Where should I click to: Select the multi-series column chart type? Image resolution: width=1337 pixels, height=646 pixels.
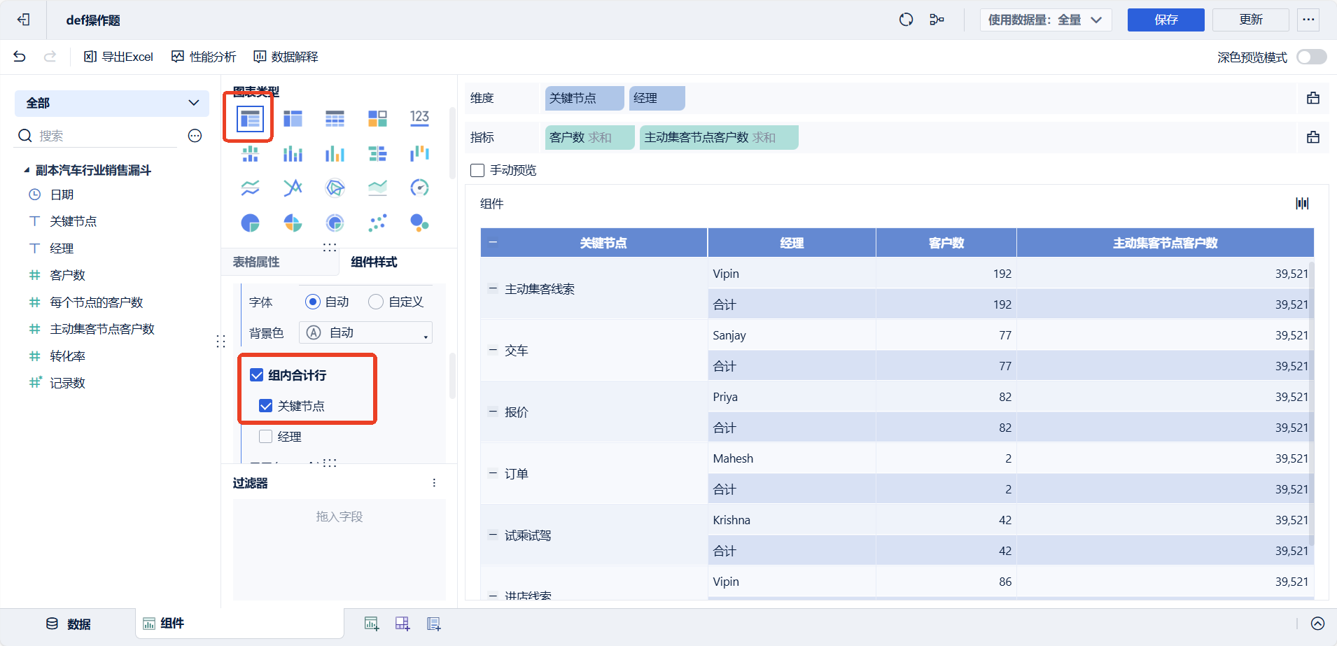point(335,153)
